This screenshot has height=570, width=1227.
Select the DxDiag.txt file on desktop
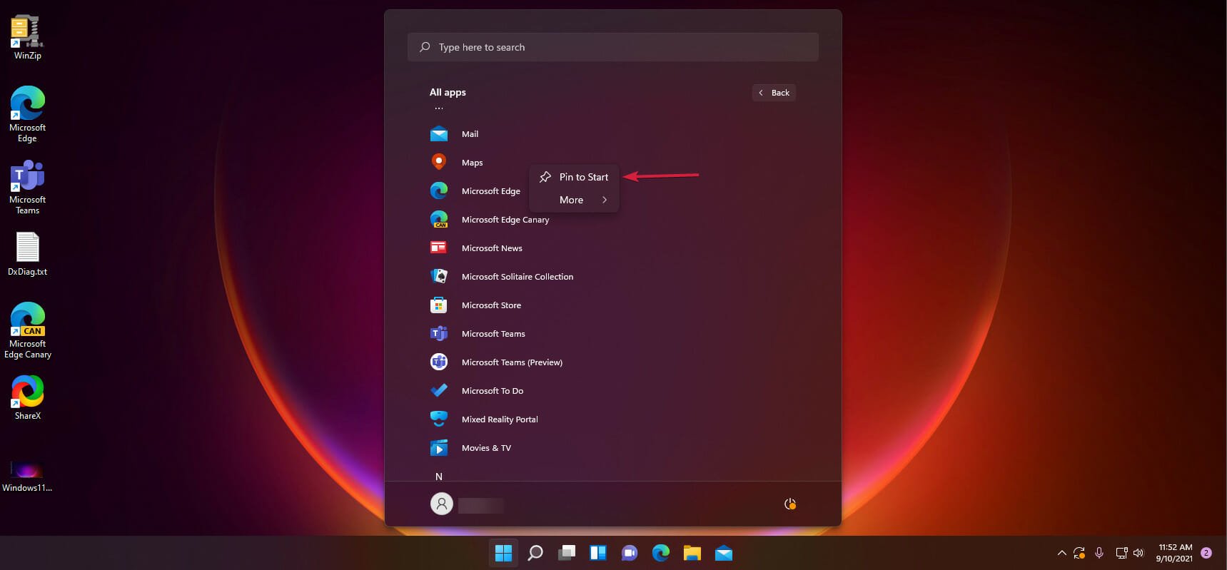click(27, 254)
